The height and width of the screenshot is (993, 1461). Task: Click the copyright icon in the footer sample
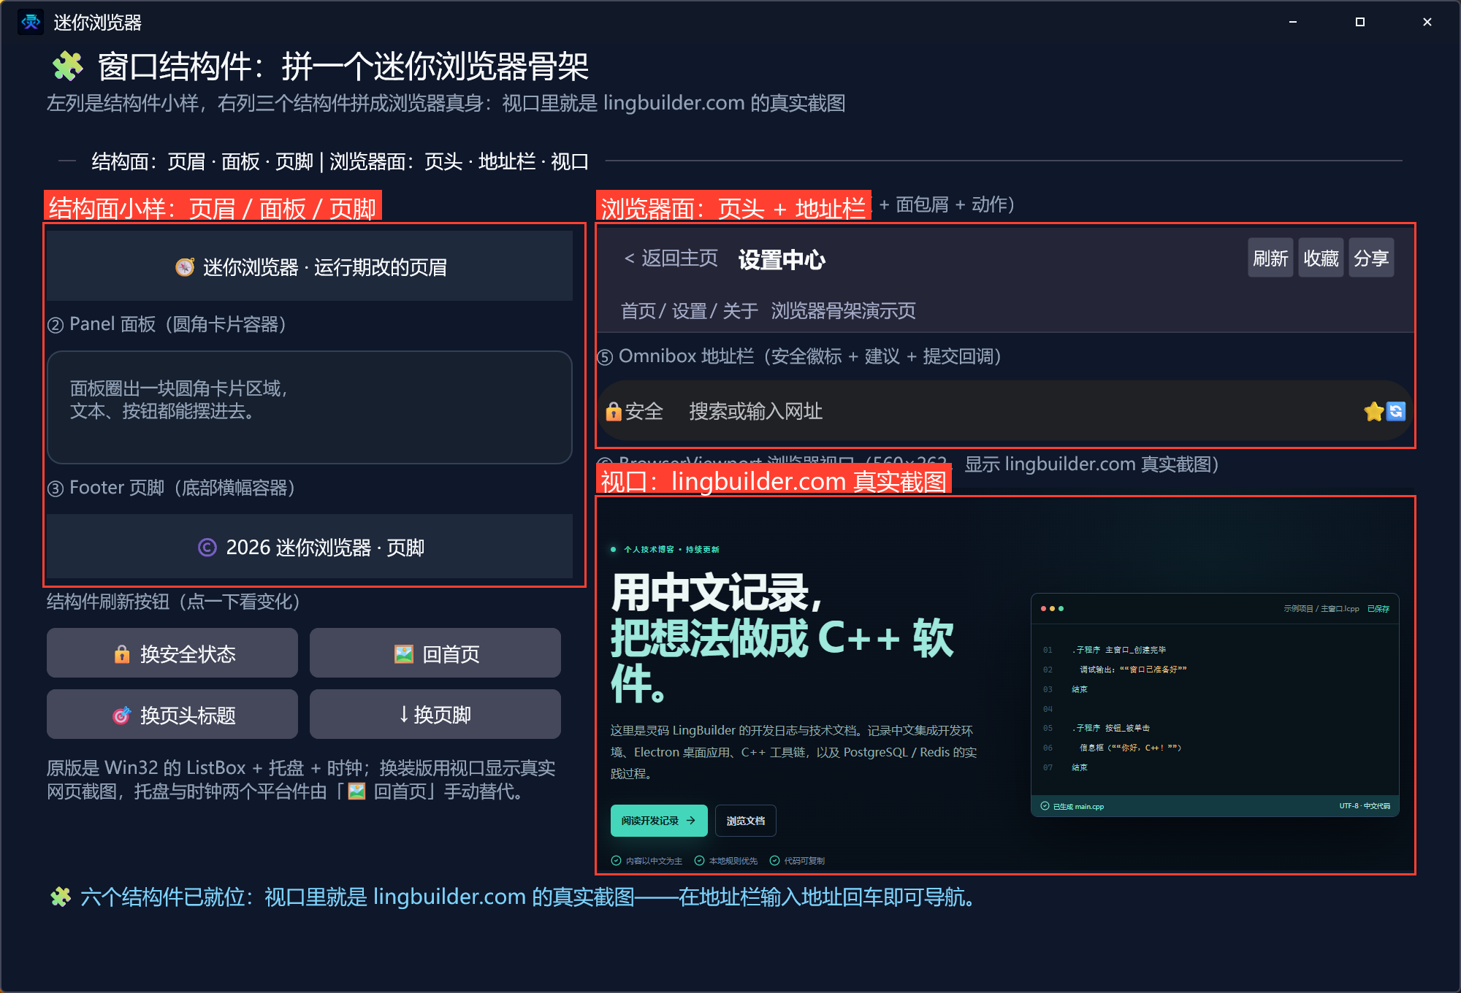(x=207, y=547)
